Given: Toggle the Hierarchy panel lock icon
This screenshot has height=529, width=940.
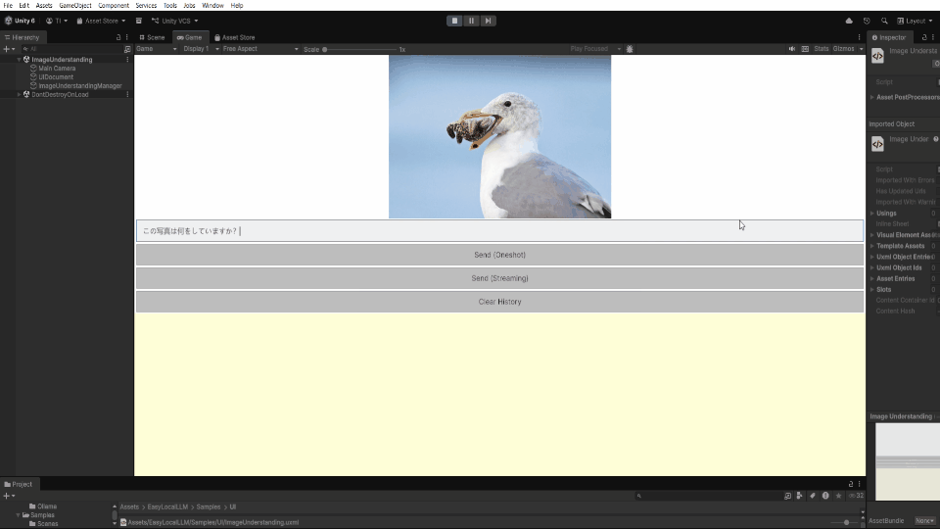Looking at the screenshot, I should pos(118,37).
